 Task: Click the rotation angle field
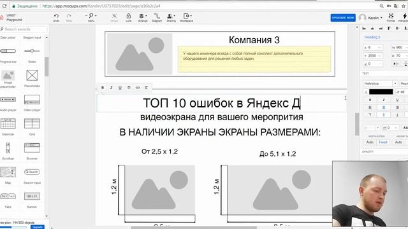(373, 64)
